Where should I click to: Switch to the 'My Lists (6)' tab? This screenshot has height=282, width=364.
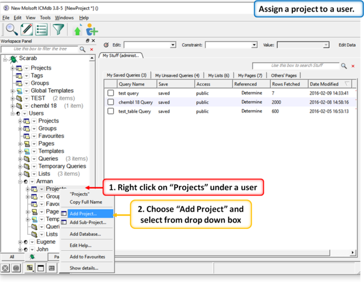coord(218,76)
